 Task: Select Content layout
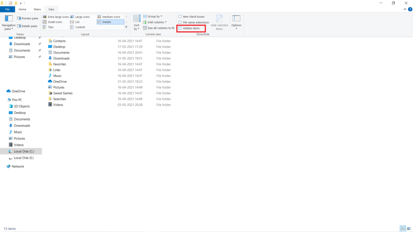(78, 27)
